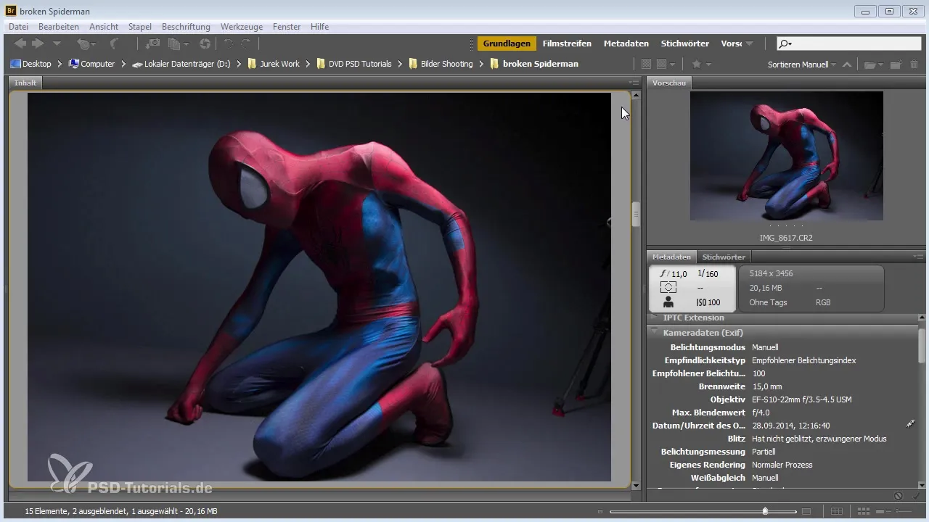929x522 pixels.
Task: Click the thumbnail size slider handle
Action: (765, 511)
